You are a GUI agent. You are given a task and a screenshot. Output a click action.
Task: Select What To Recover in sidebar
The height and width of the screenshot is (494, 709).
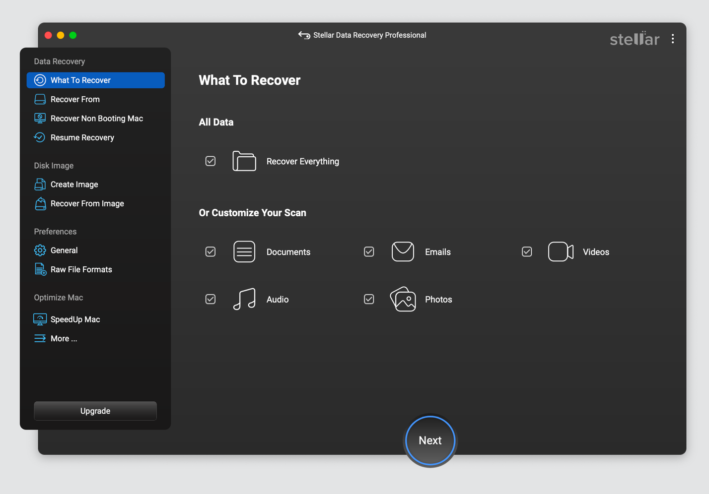(x=95, y=80)
